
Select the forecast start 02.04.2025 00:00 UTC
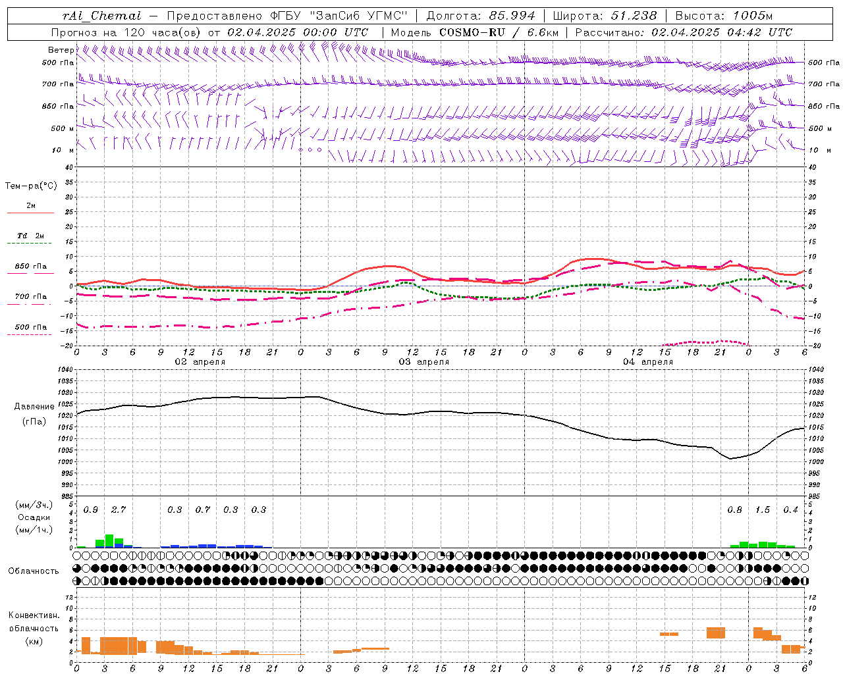[x=298, y=32]
